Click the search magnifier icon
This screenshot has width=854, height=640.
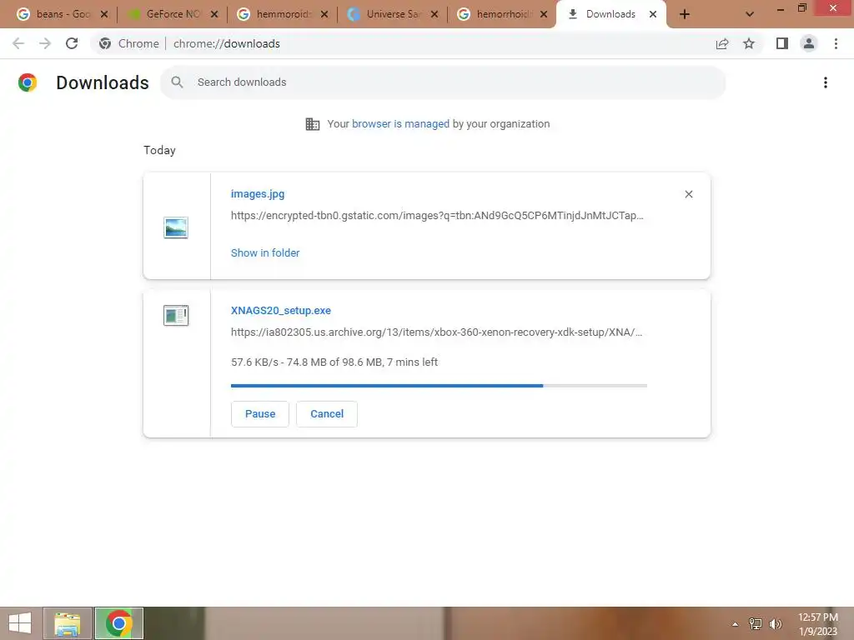click(x=177, y=82)
